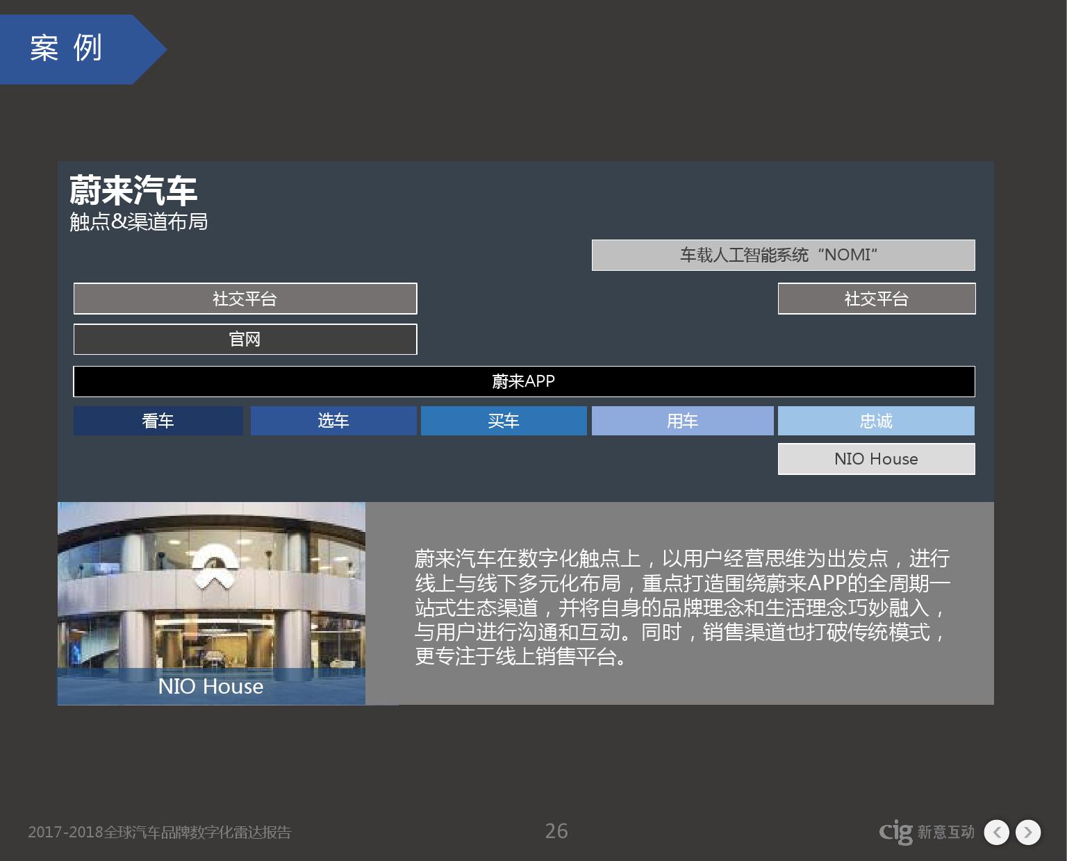Select the 用车 stage box

click(x=682, y=421)
